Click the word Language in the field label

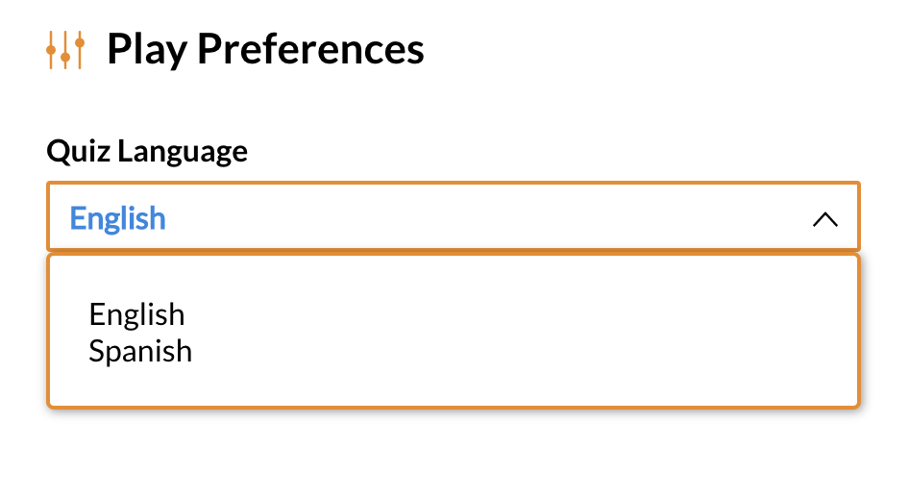coord(183,152)
